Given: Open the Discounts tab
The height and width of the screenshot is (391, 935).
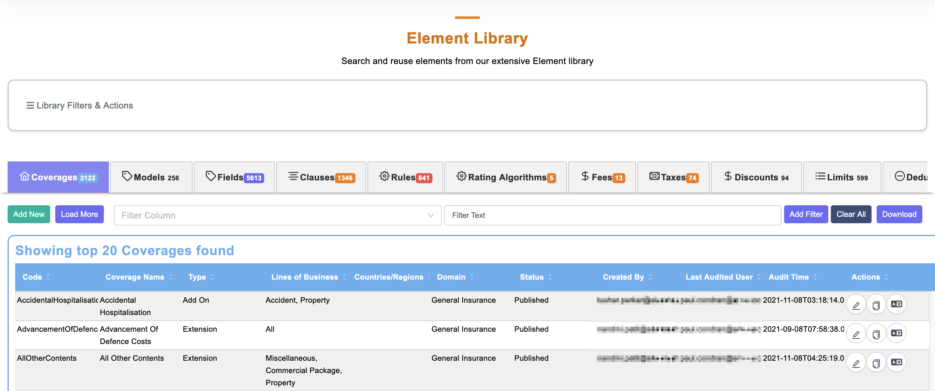Looking at the screenshot, I should pos(756,177).
